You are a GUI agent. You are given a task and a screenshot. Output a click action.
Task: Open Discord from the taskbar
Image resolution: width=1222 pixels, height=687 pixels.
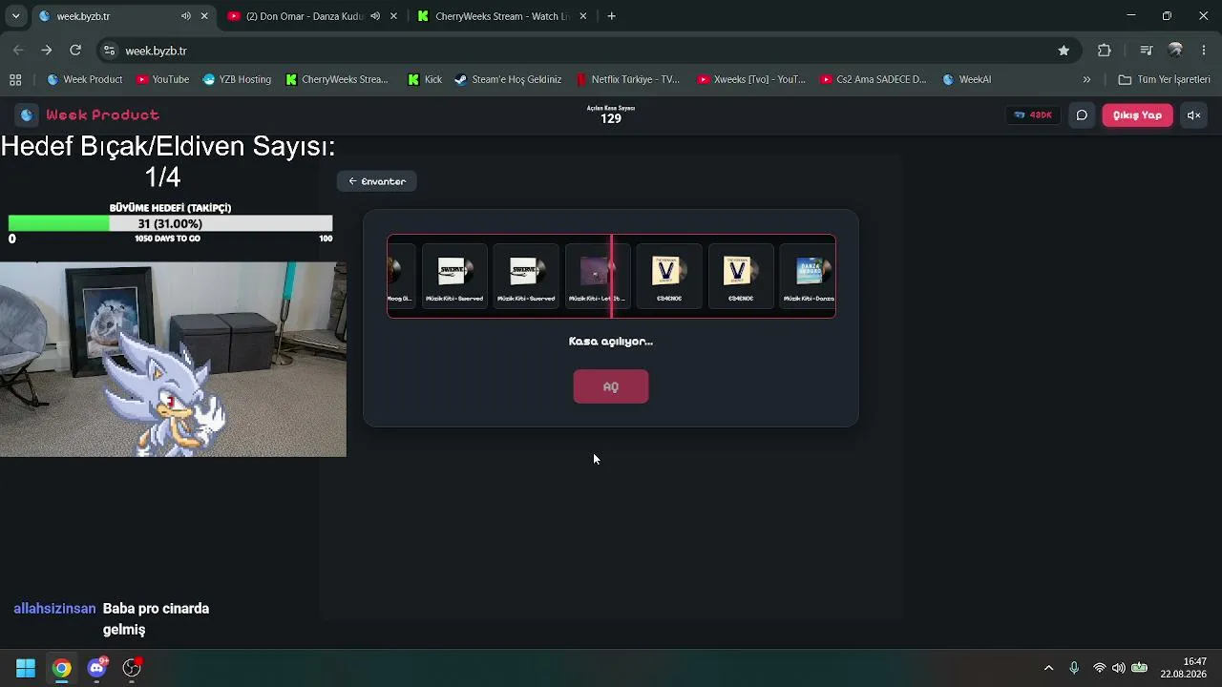tap(96, 668)
